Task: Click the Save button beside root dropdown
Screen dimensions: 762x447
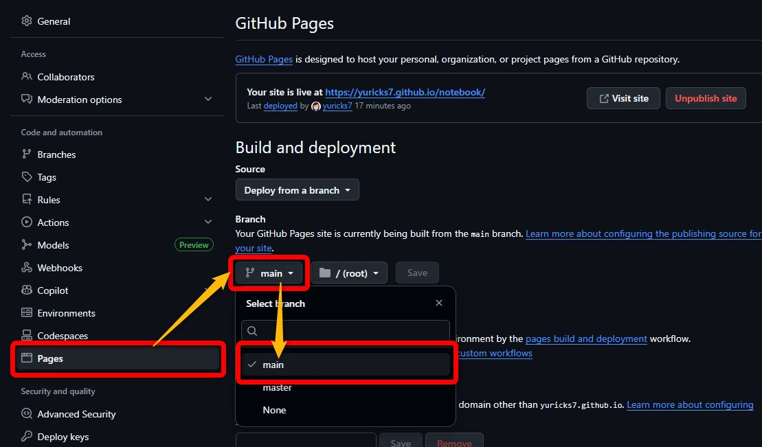Action: pyautogui.click(x=418, y=273)
